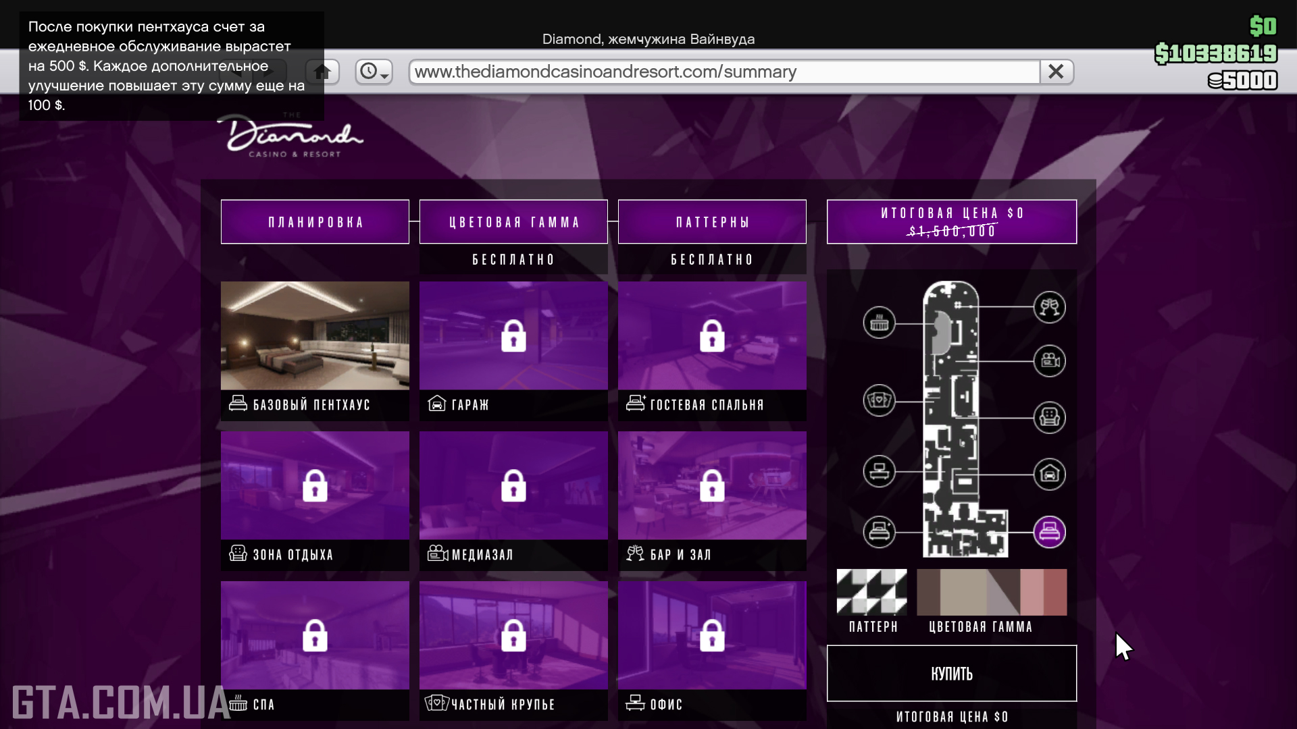1297x729 pixels.
Task: Select the guest bedroom icon with sparkle
Action: [879, 532]
